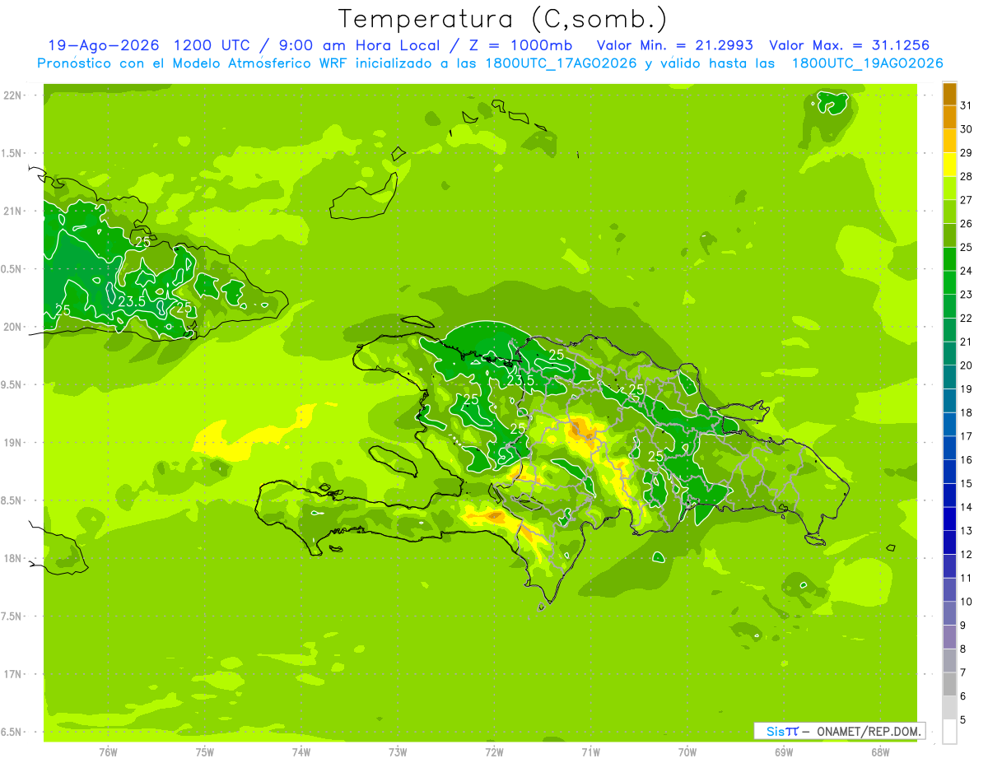
Task: Click the '5' value on color scale
Action: (x=963, y=719)
